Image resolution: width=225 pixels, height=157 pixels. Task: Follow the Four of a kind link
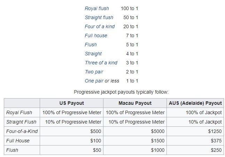(x=100, y=26)
